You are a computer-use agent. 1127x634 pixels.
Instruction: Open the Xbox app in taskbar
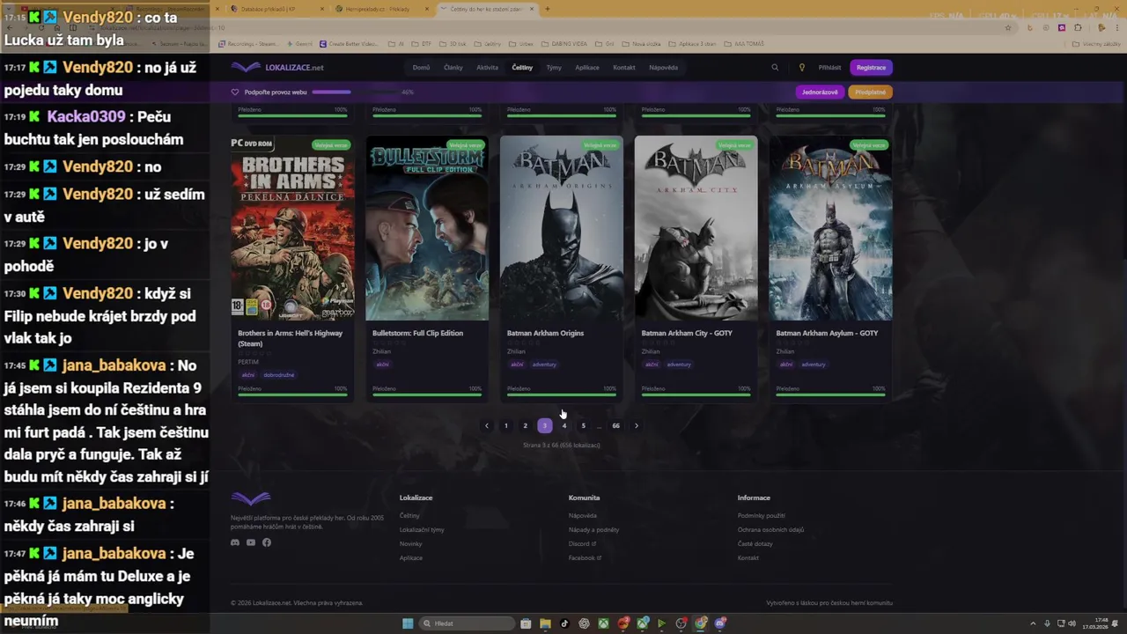coord(603,623)
